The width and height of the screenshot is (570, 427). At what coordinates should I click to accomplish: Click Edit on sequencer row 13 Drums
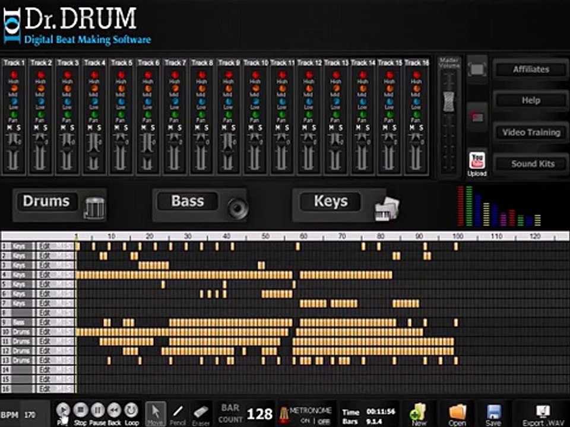(x=45, y=360)
